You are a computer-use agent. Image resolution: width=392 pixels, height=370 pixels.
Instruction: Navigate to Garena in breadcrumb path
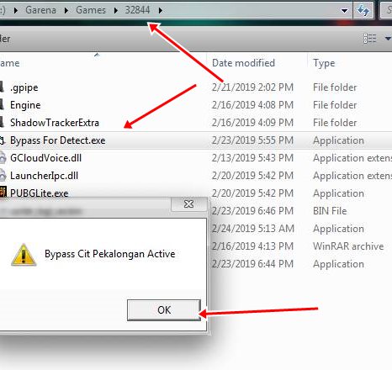pyautogui.click(x=40, y=10)
